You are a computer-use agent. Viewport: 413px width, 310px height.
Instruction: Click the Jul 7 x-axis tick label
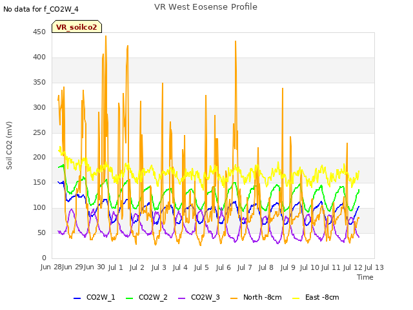click(245, 267)
